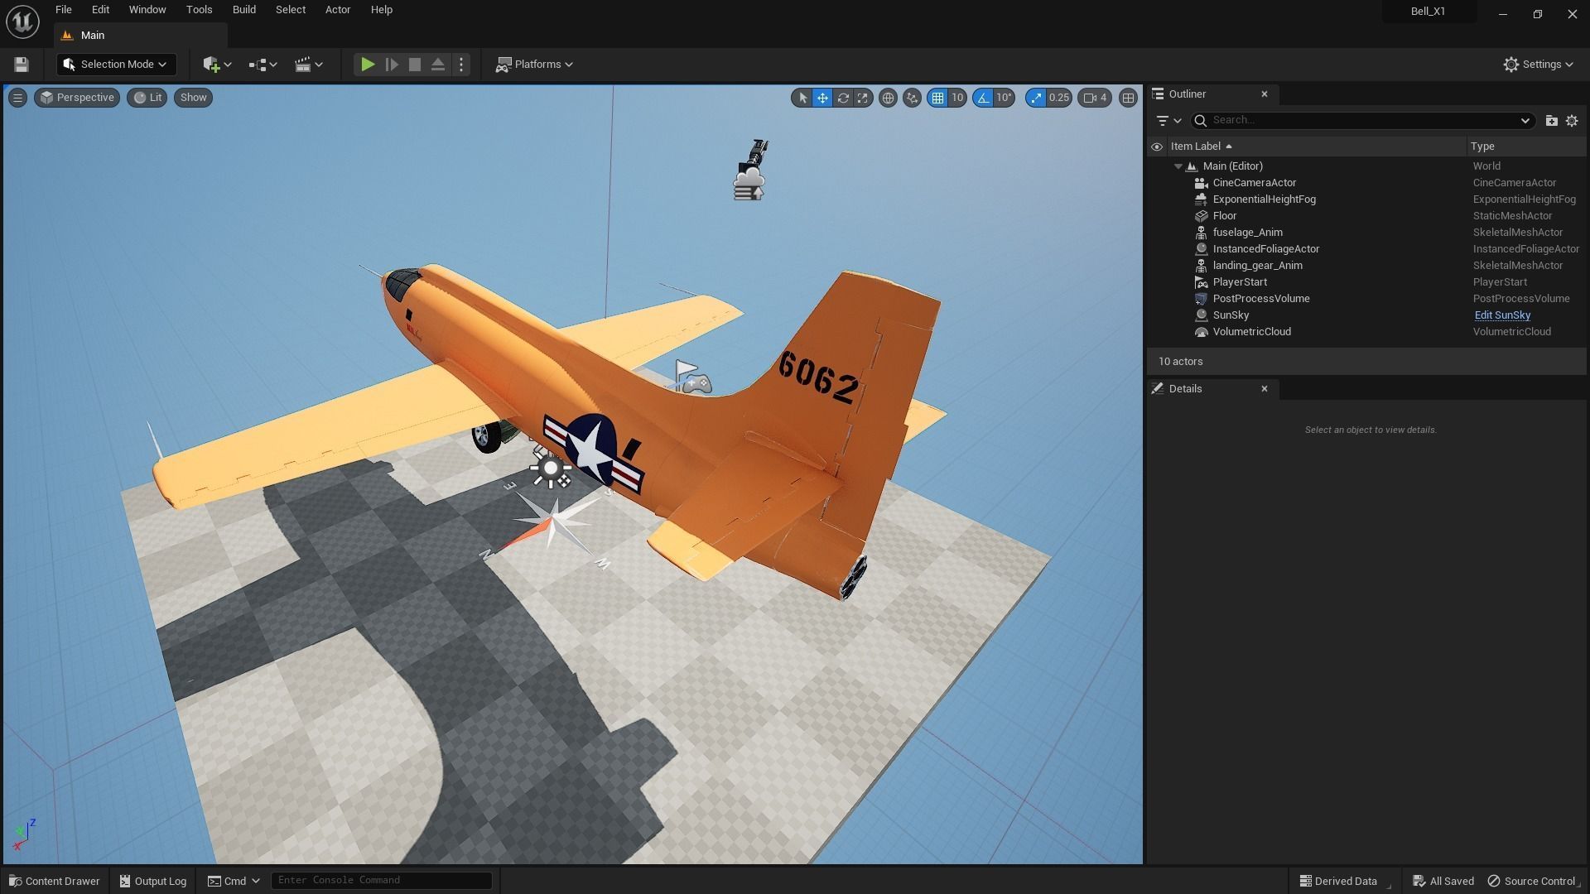Screen dimensions: 1590x894
Task: Click the Source Control status button
Action: pyautogui.click(x=1533, y=881)
